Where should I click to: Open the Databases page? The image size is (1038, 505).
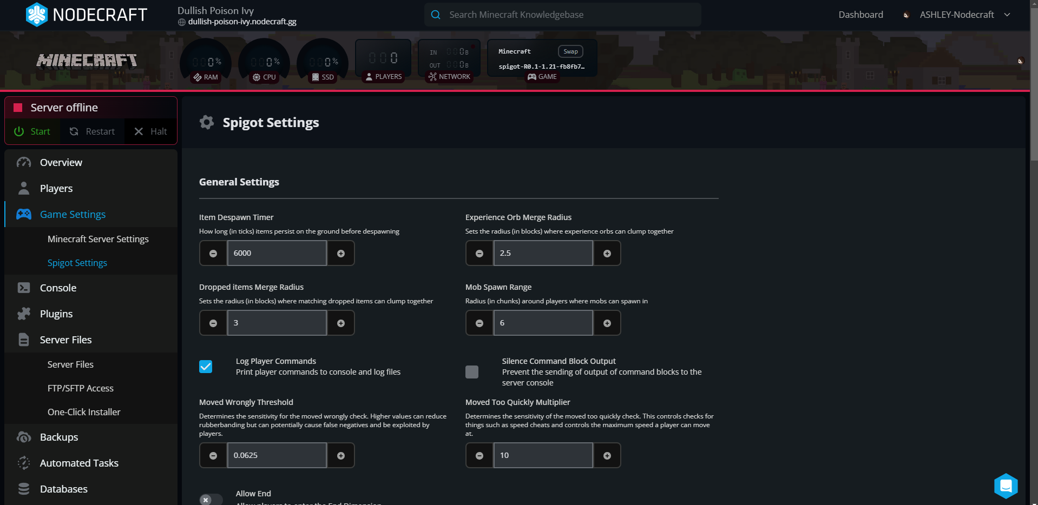pyautogui.click(x=91, y=489)
